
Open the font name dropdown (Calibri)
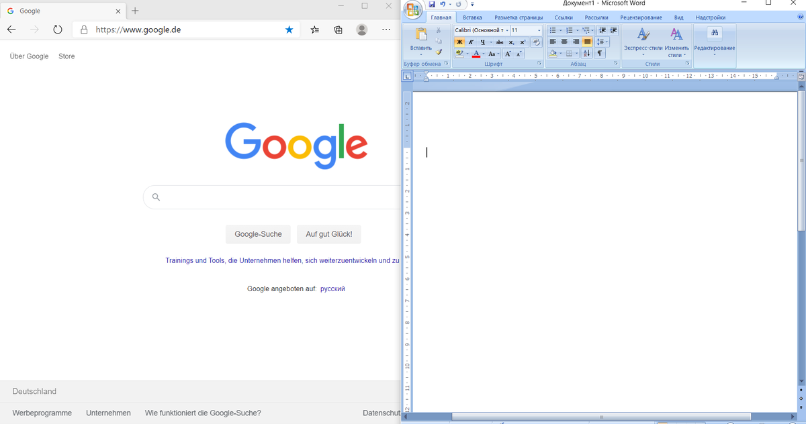[x=507, y=30]
